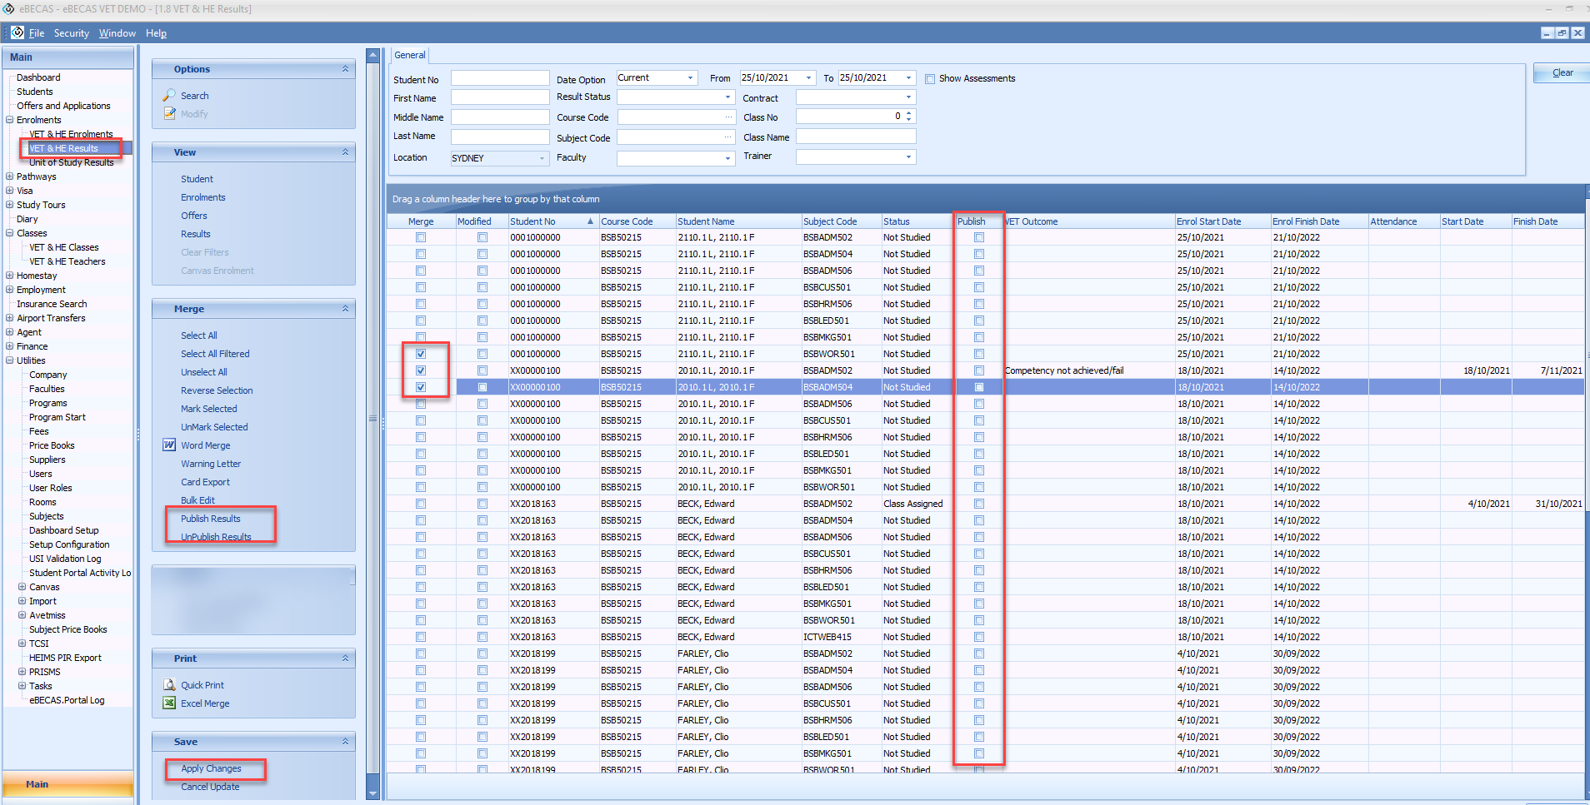Tick Publish checkbox for first BSBADM502 row
Image resolution: width=1590 pixels, height=805 pixels.
click(979, 237)
